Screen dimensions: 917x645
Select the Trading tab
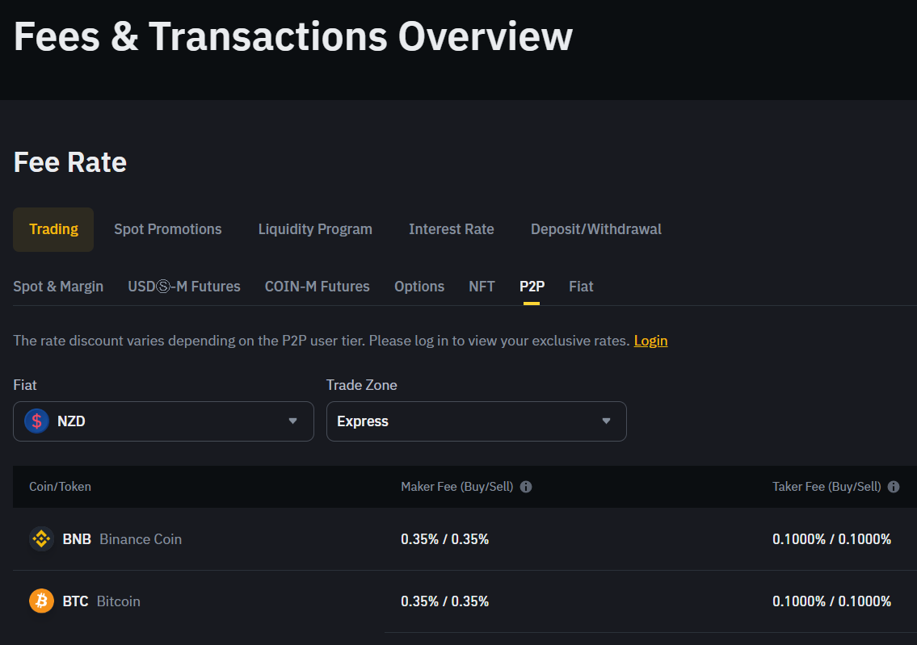tap(53, 229)
